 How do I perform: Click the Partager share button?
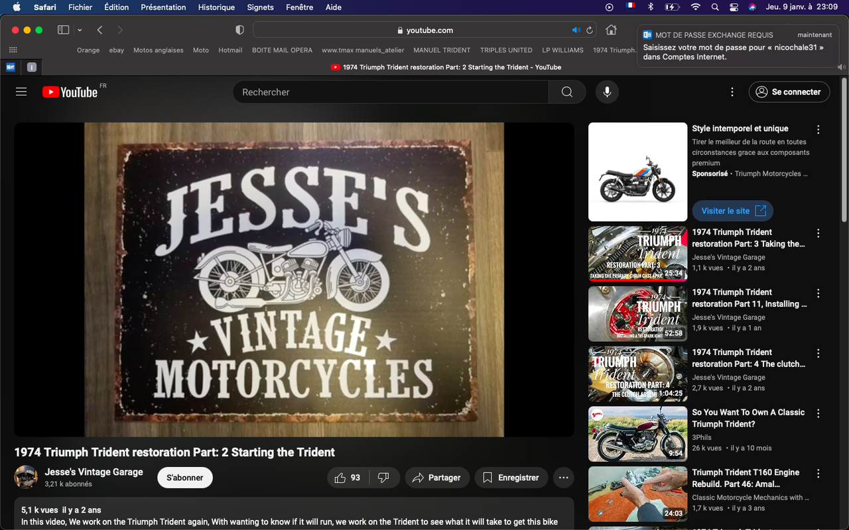tap(436, 478)
